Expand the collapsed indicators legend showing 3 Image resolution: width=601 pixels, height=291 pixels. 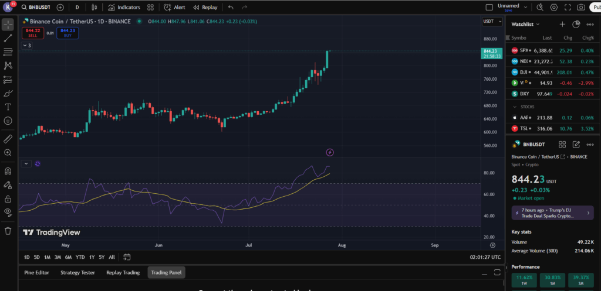[x=27, y=45]
